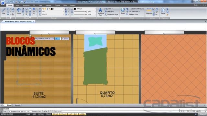
Task: Click the List utility icon
Action: click(x=154, y=15)
